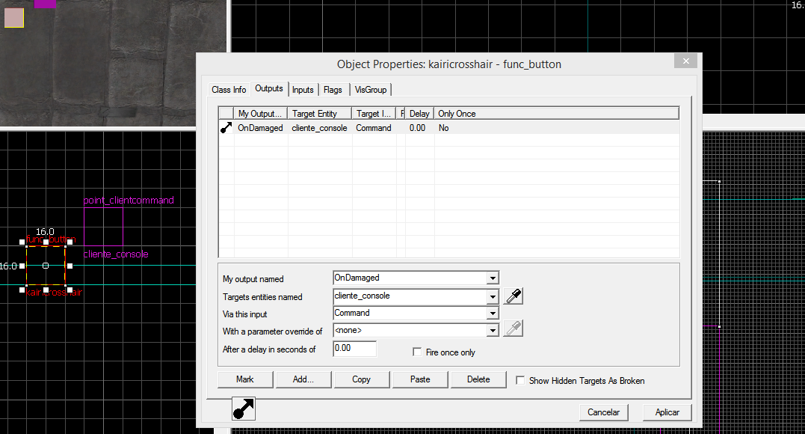Open the VisGroup tab
Screen dimensions: 805x434
point(371,90)
